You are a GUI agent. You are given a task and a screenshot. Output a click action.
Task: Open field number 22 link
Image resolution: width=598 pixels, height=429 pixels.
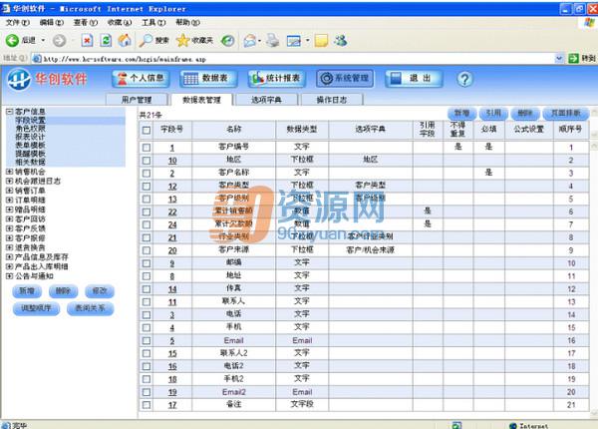click(x=172, y=213)
